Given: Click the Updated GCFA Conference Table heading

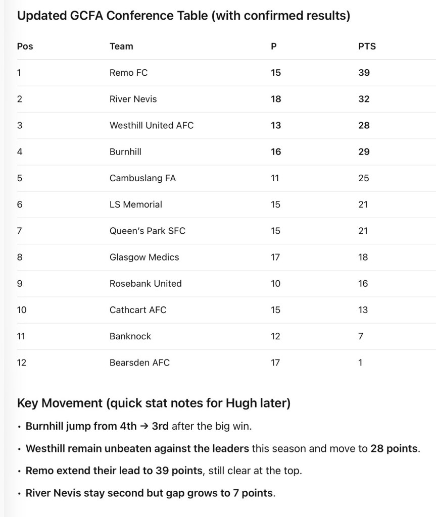Looking at the screenshot, I should (183, 16).
